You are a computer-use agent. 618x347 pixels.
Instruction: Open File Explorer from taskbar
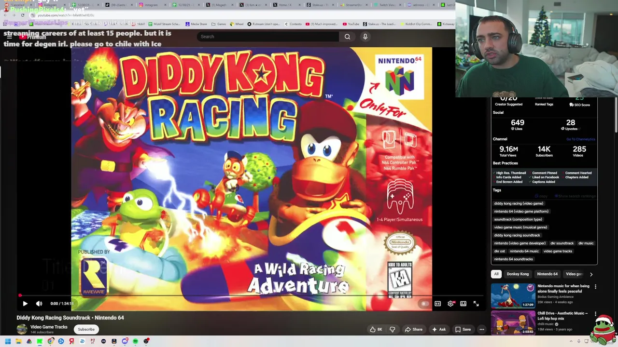pos(18,341)
